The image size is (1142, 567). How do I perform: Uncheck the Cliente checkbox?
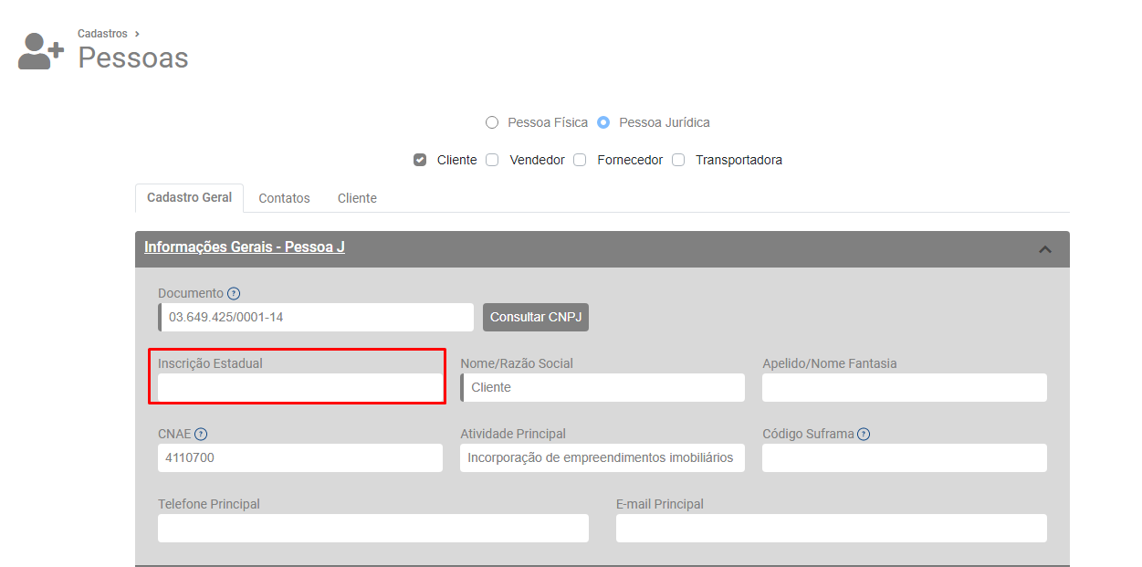click(x=420, y=160)
